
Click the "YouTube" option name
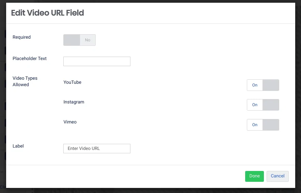click(x=72, y=82)
